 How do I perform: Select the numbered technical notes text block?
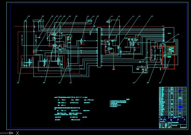click(x=118, y=103)
